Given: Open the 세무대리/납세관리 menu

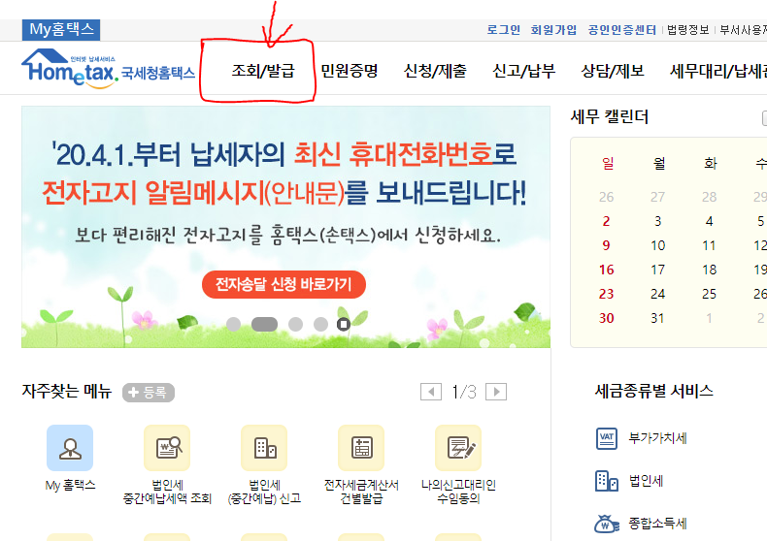Looking at the screenshot, I should click(x=718, y=71).
